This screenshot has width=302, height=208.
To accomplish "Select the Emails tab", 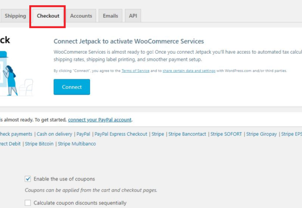I will coord(110,16).
